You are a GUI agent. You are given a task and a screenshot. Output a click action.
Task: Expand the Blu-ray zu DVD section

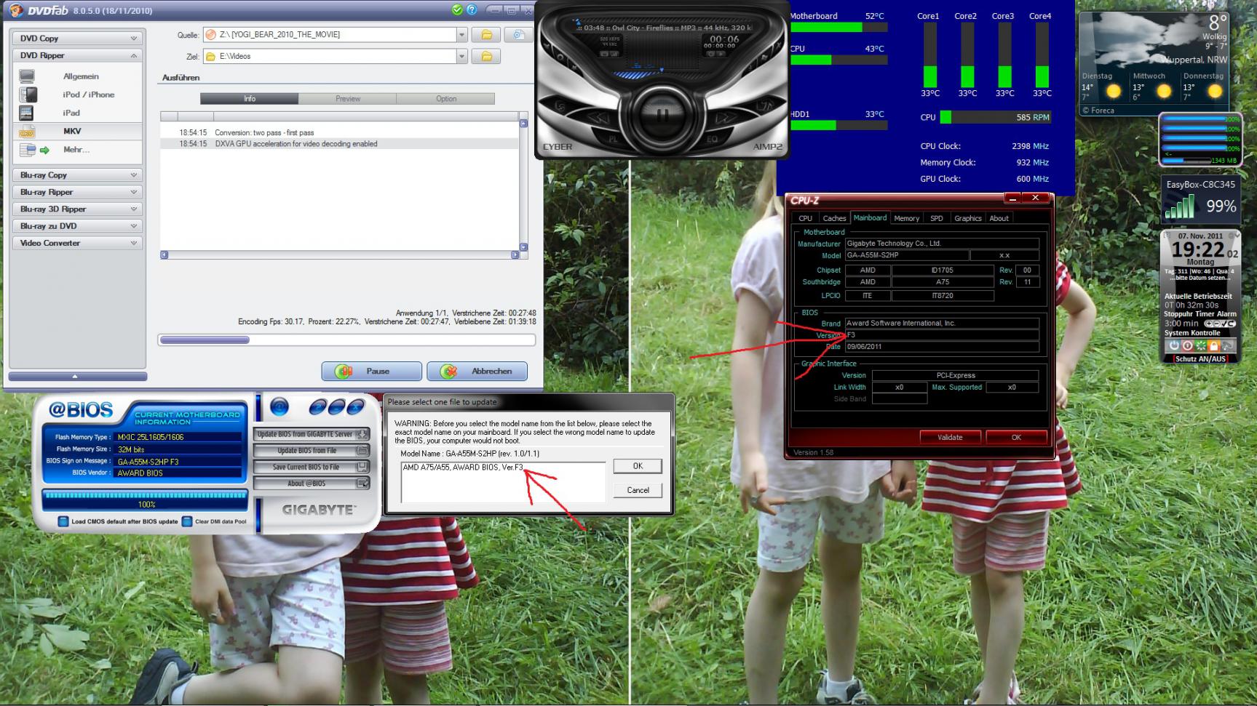click(78, 226)
